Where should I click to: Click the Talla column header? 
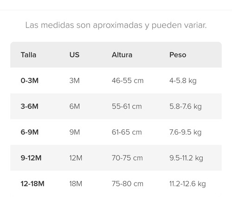point(28,55)
